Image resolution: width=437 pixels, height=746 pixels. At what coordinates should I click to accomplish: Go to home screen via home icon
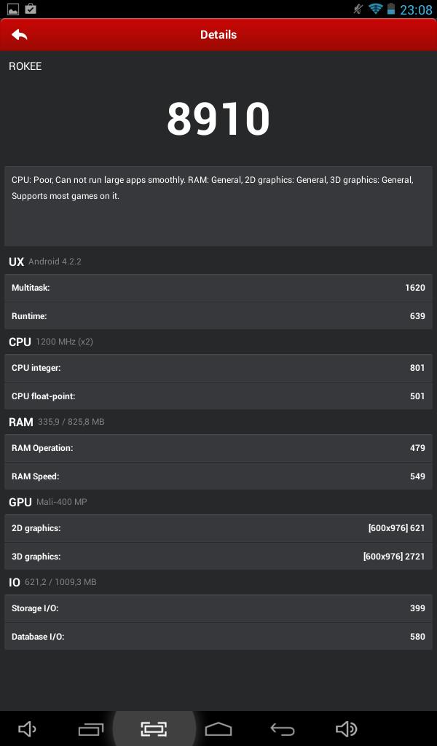point(219,729)
